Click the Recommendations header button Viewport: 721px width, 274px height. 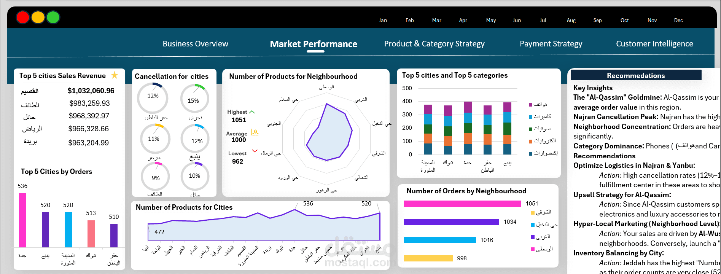[635, 75]
